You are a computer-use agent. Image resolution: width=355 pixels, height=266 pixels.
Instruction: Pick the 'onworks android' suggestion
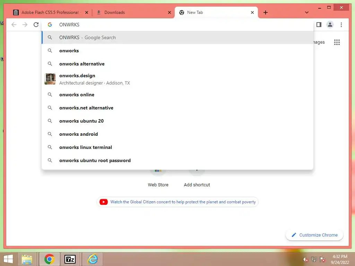click(178, 134)
